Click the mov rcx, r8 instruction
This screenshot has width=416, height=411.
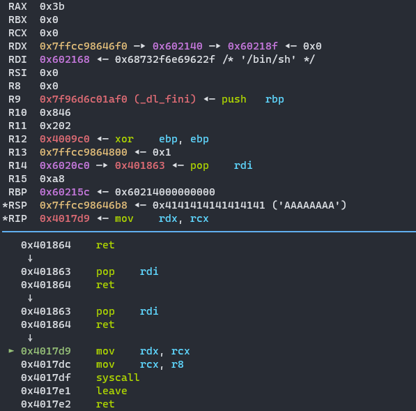[x=140, y=364]
